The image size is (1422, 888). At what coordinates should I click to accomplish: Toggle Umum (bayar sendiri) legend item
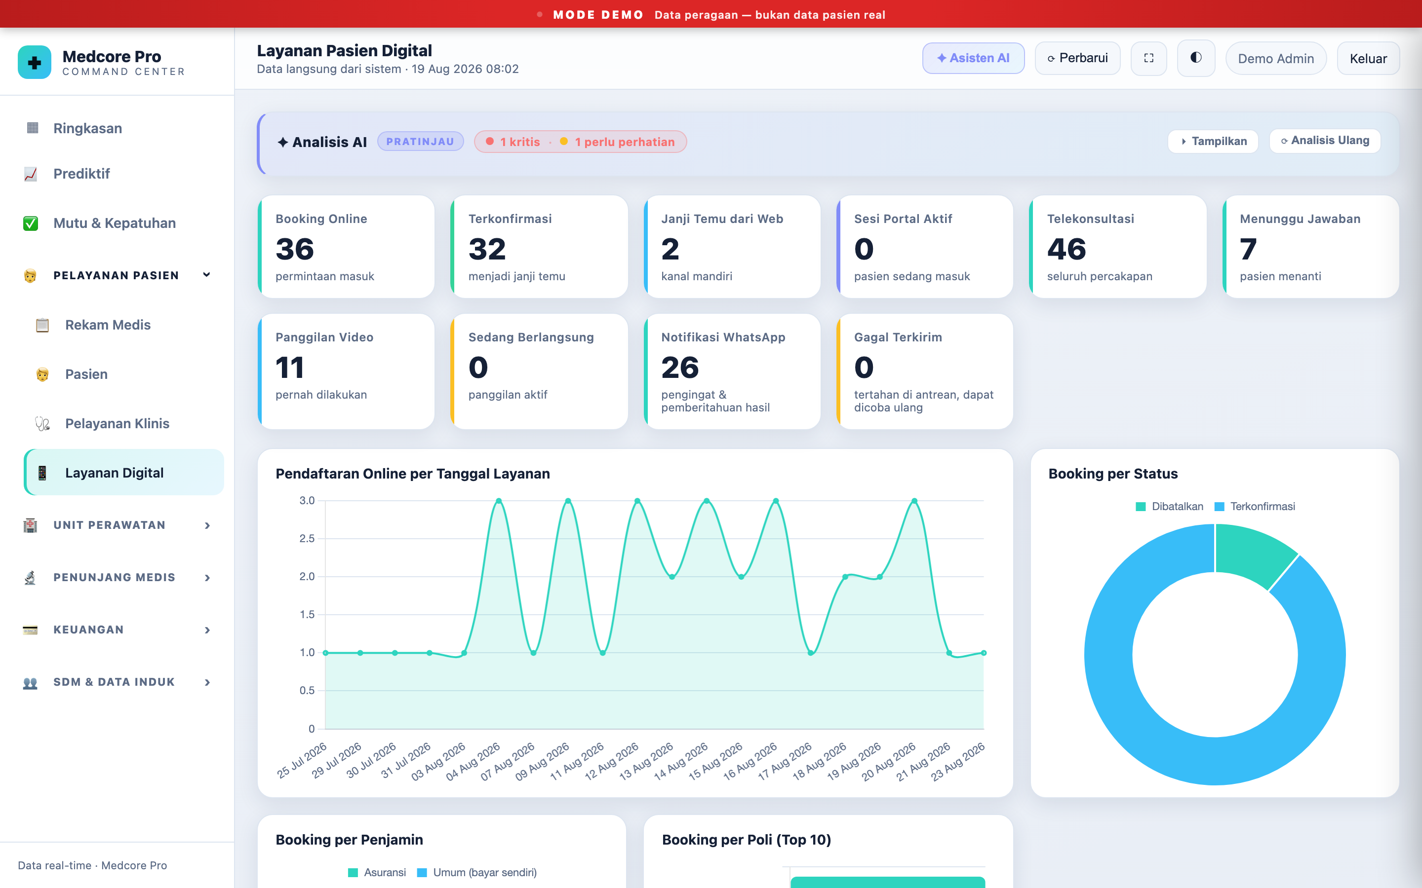[x=476, y=872]
